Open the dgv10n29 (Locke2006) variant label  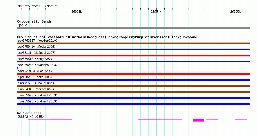(35, 77)
